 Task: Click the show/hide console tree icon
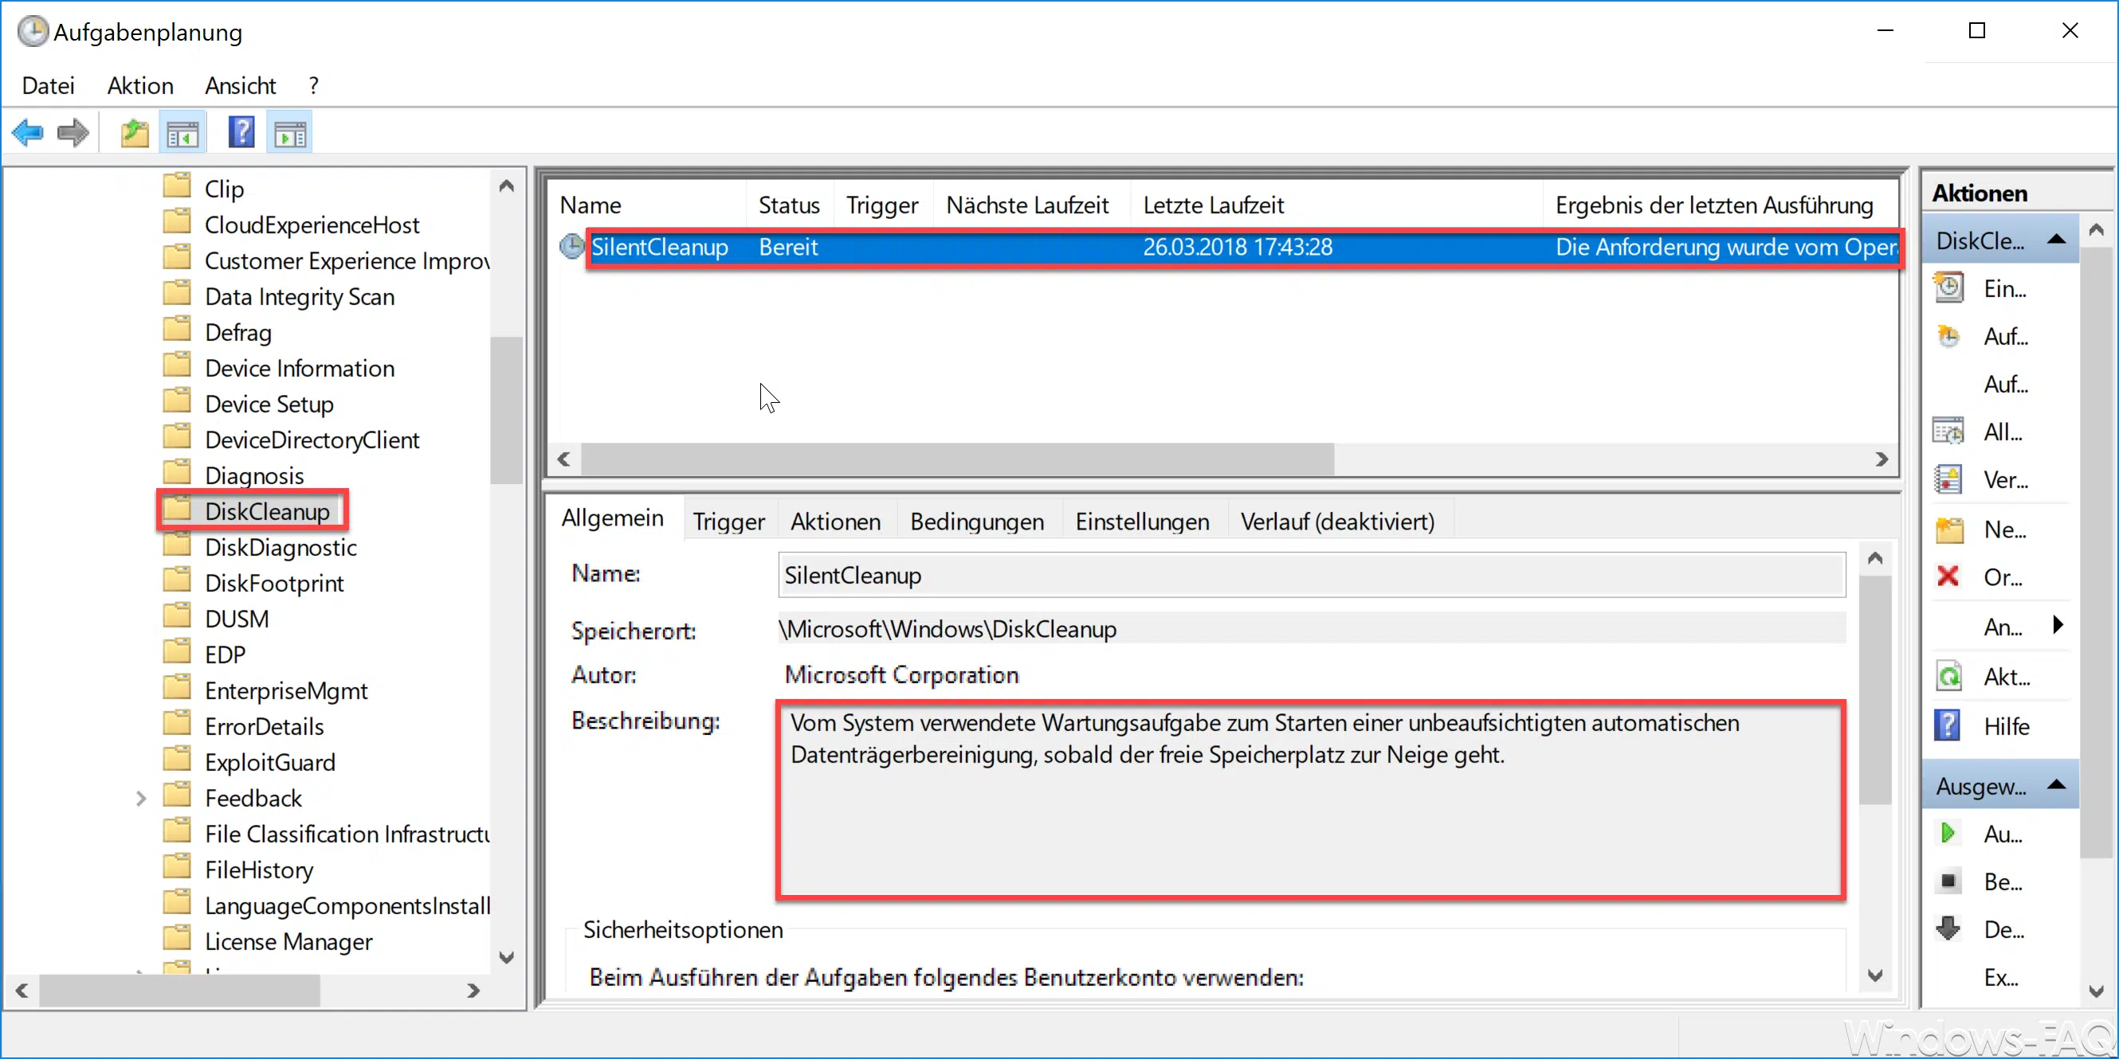pos(182,132)
